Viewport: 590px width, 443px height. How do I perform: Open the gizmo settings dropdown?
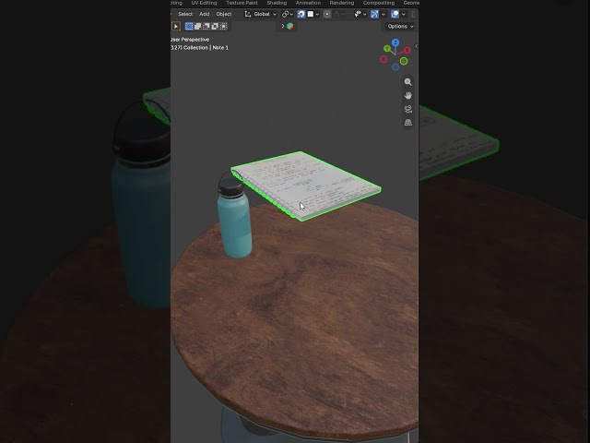click(383, 14)
